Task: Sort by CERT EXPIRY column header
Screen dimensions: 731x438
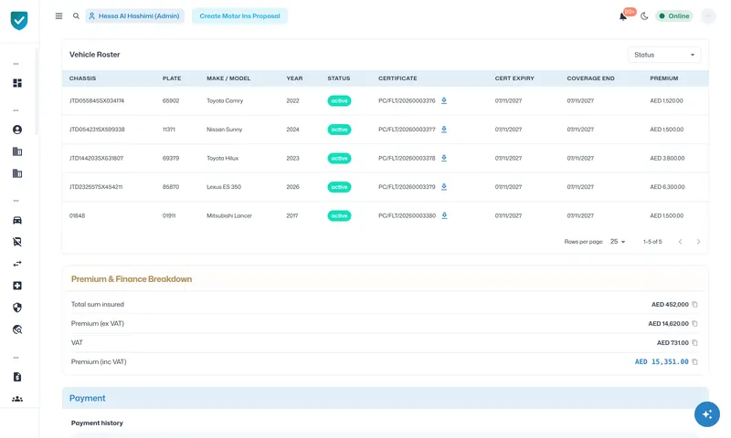Action: 514,78
